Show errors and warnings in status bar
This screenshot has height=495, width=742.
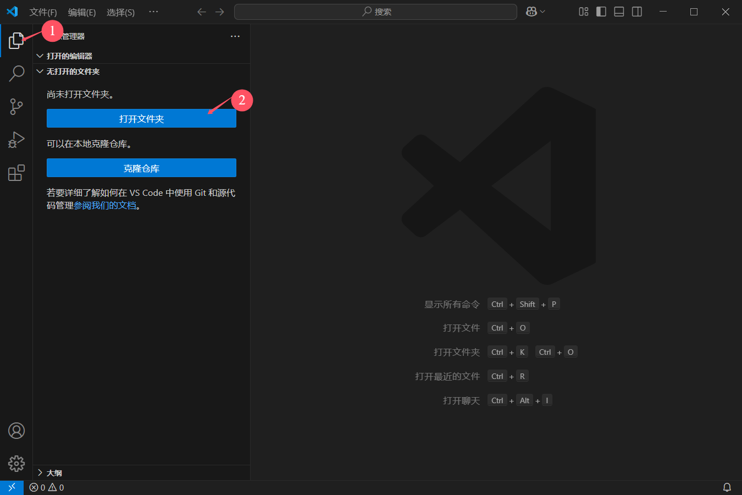click(x=47, y=487)
